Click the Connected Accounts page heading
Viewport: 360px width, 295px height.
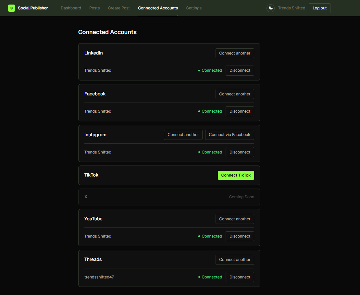pos(107,32)
